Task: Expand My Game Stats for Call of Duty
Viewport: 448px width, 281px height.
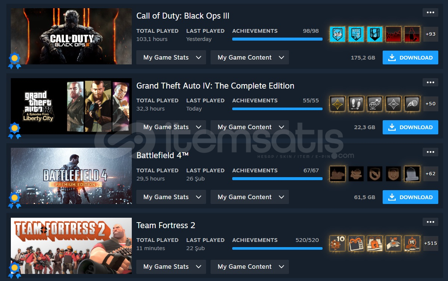Action: coord(171,57)
